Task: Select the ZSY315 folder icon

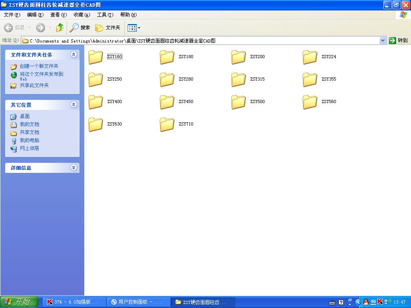Action: click(238, 79)
